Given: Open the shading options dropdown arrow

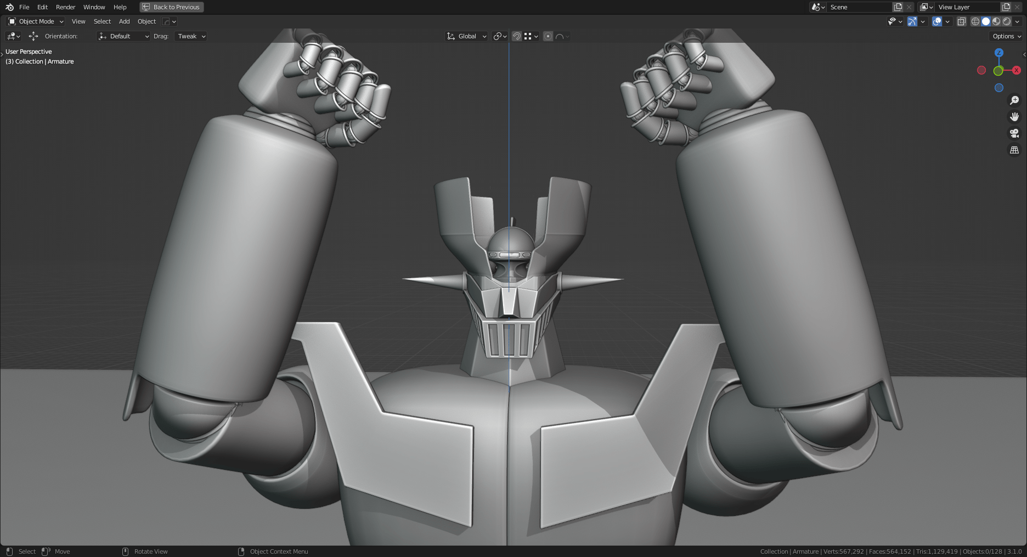Looking at the screenshot, I should pyautogui.click(x=1017, y=21).
